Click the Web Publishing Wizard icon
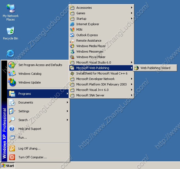Image resolution: width=180 pixels, height=169 pixels. 136,68
